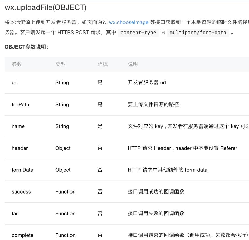The image size is (249, 240).
Task: Click the 类型 column header
Action: coord(60,64)
